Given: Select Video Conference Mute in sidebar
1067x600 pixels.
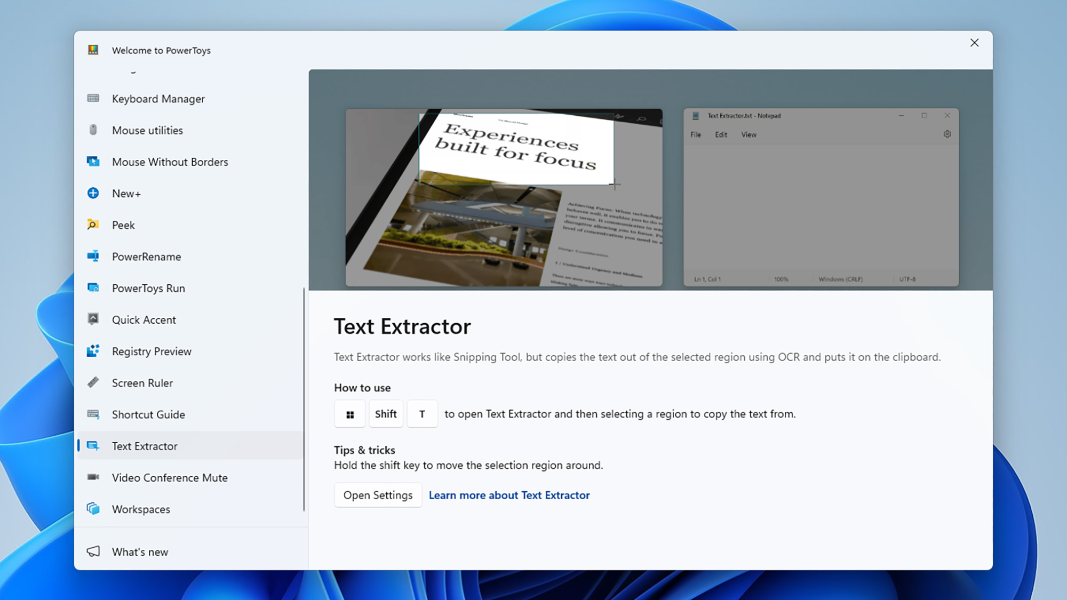Looking at the screenshot, I should (170, 477).
